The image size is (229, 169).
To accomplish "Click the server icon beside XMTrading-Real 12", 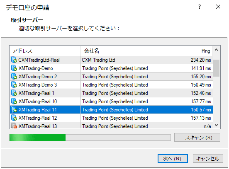I will tap(14, 118).
